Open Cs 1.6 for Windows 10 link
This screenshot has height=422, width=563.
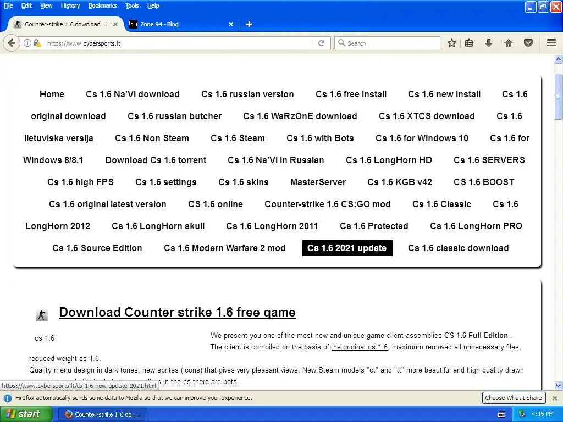click(x=422, y=138)
